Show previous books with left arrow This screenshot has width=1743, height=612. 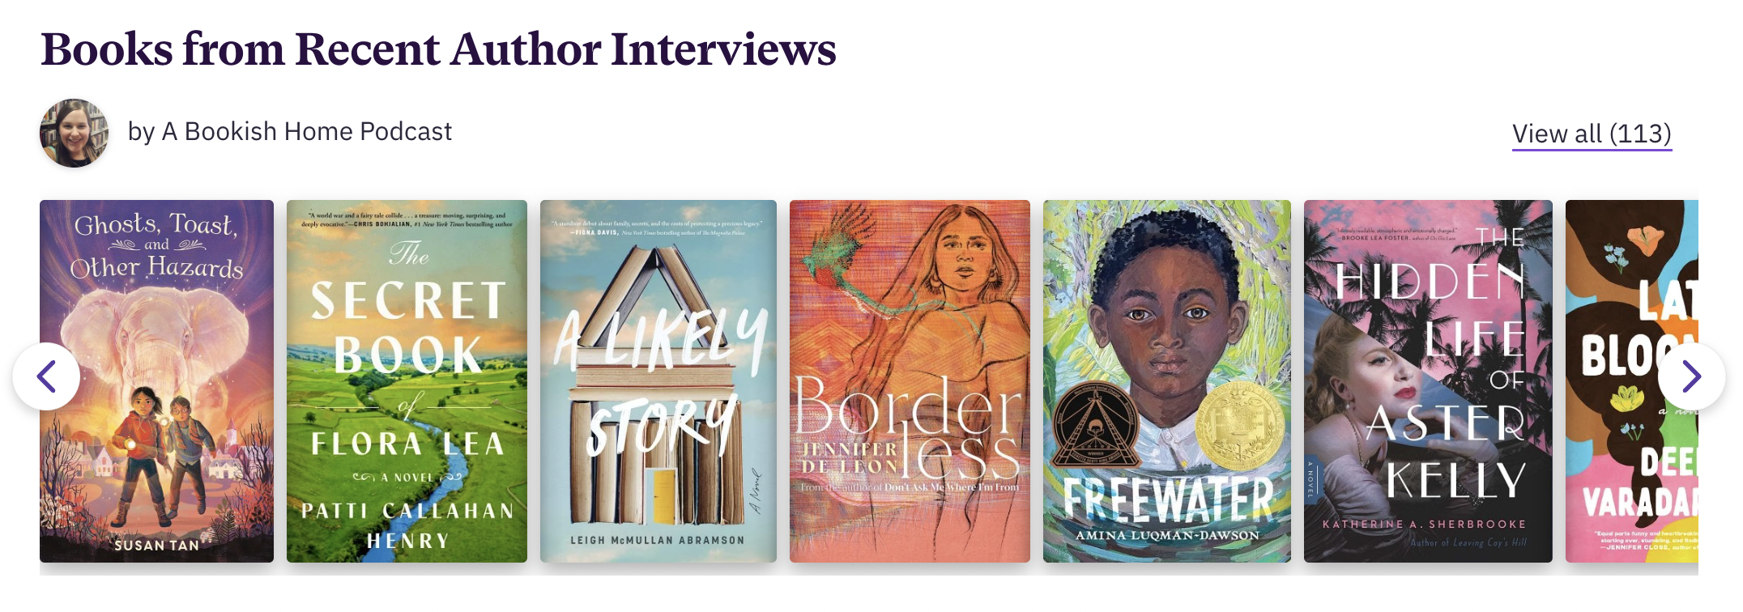pos(46,376)
